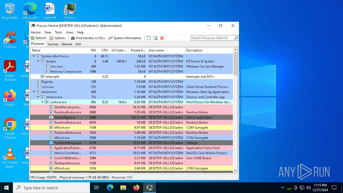Click the scroll up arrow of process list
Screen dimensions: 343x193
[x=235, y=50]
